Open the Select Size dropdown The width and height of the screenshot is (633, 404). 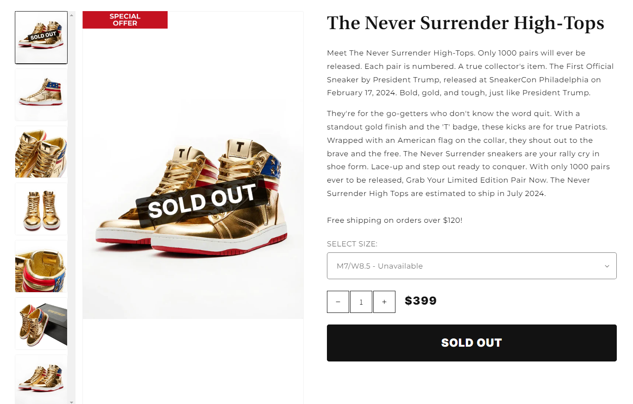(471, 266)
